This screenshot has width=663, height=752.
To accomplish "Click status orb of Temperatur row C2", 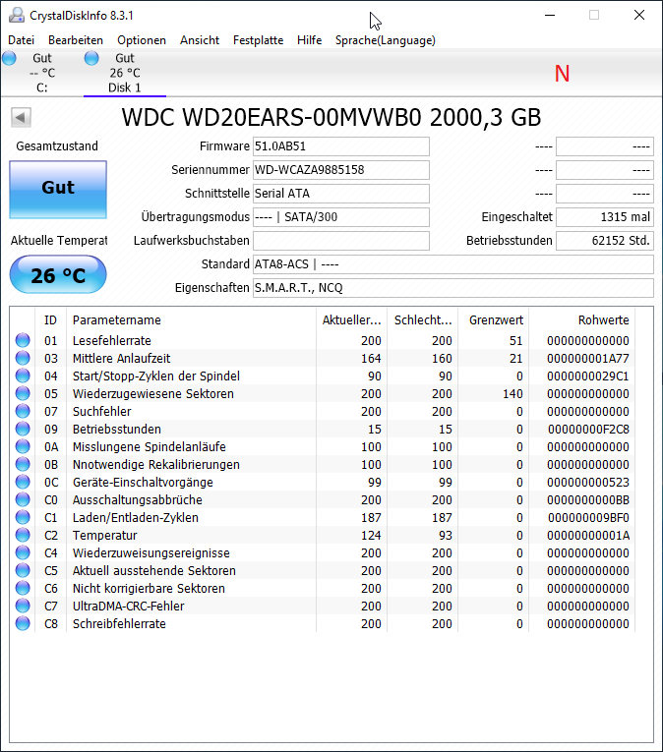I will 23,535.
